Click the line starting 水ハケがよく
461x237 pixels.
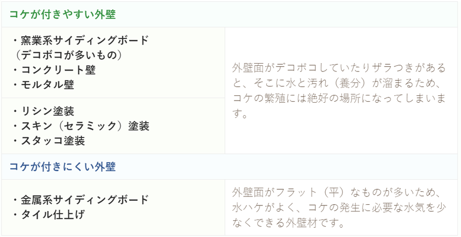pyautogui.click(x=339, y=208)
